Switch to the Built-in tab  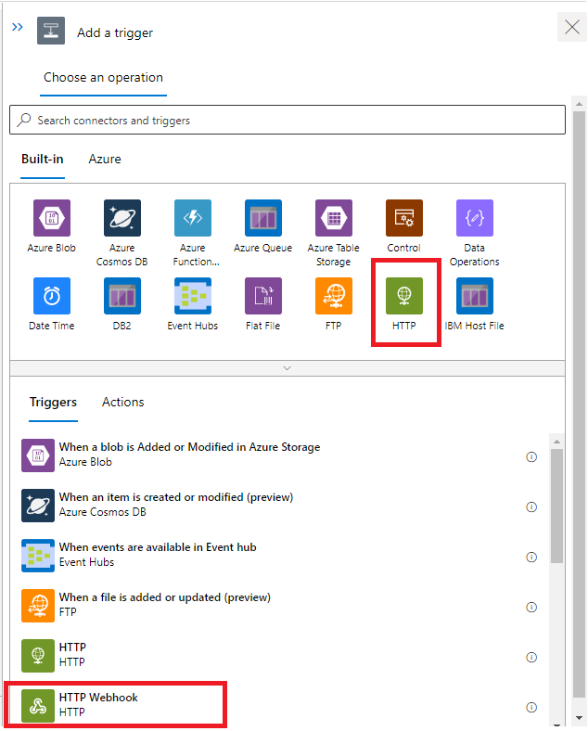[x=43, y=160]
